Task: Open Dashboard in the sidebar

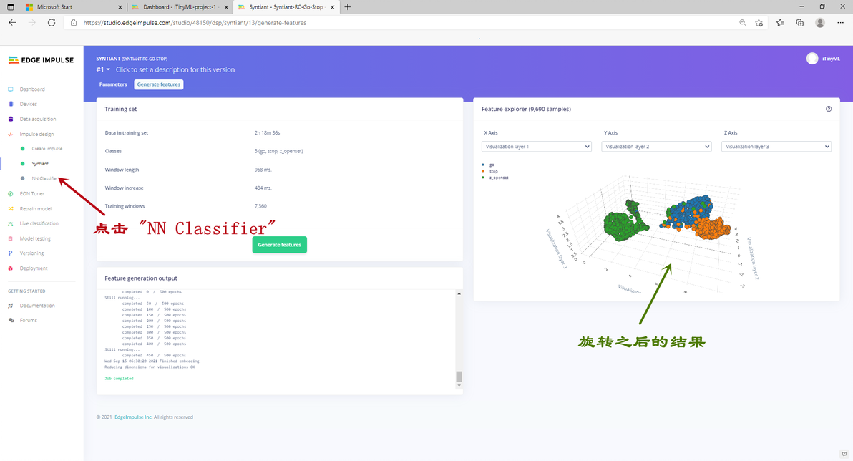Action: coord(32,89)
